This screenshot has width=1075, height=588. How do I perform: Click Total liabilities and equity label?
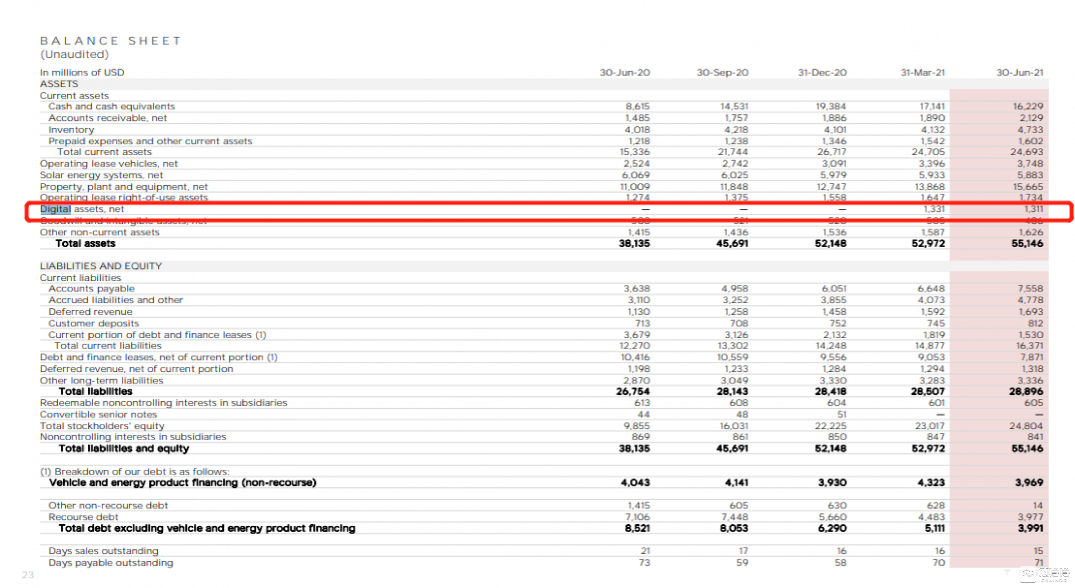point(124,449)
